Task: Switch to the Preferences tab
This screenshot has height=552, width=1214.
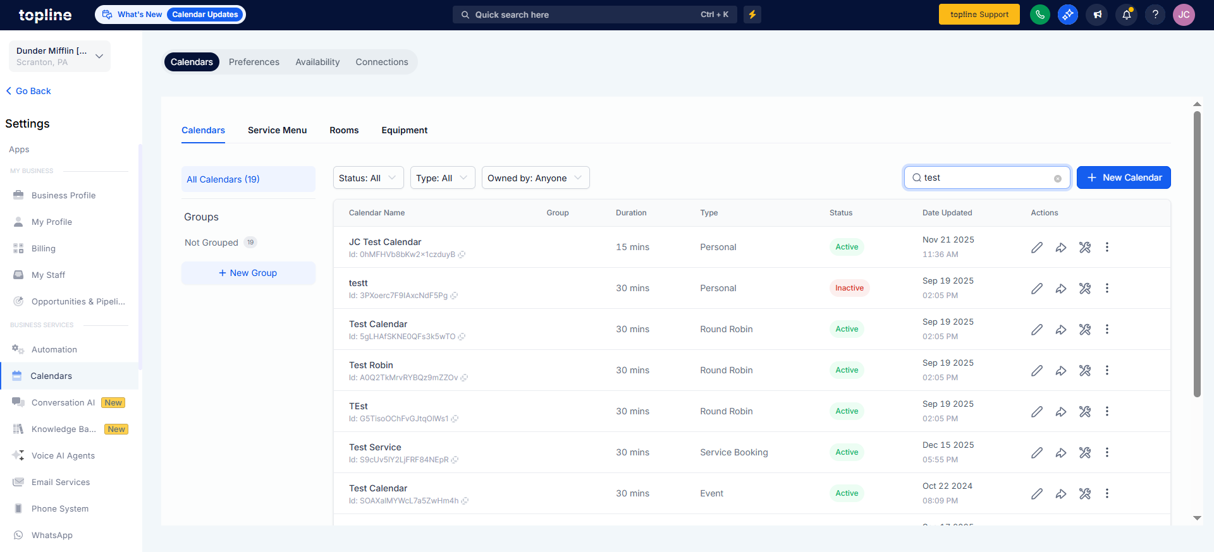Action: click(x=254, y=62)
